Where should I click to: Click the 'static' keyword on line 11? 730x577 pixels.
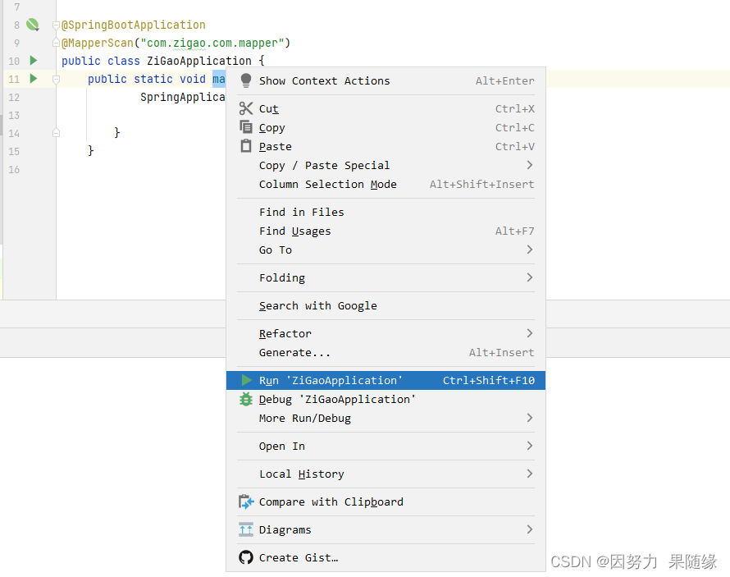click(153, 79)
